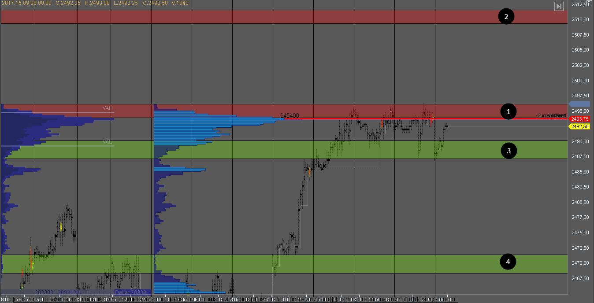Select the VAH value area high label
This screenshot has height=303, width=594.
108,108
